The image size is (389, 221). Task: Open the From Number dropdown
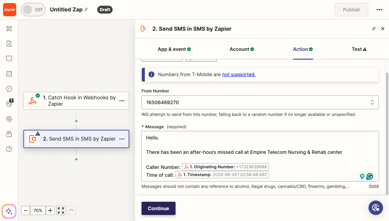click(x=260, y=102)
